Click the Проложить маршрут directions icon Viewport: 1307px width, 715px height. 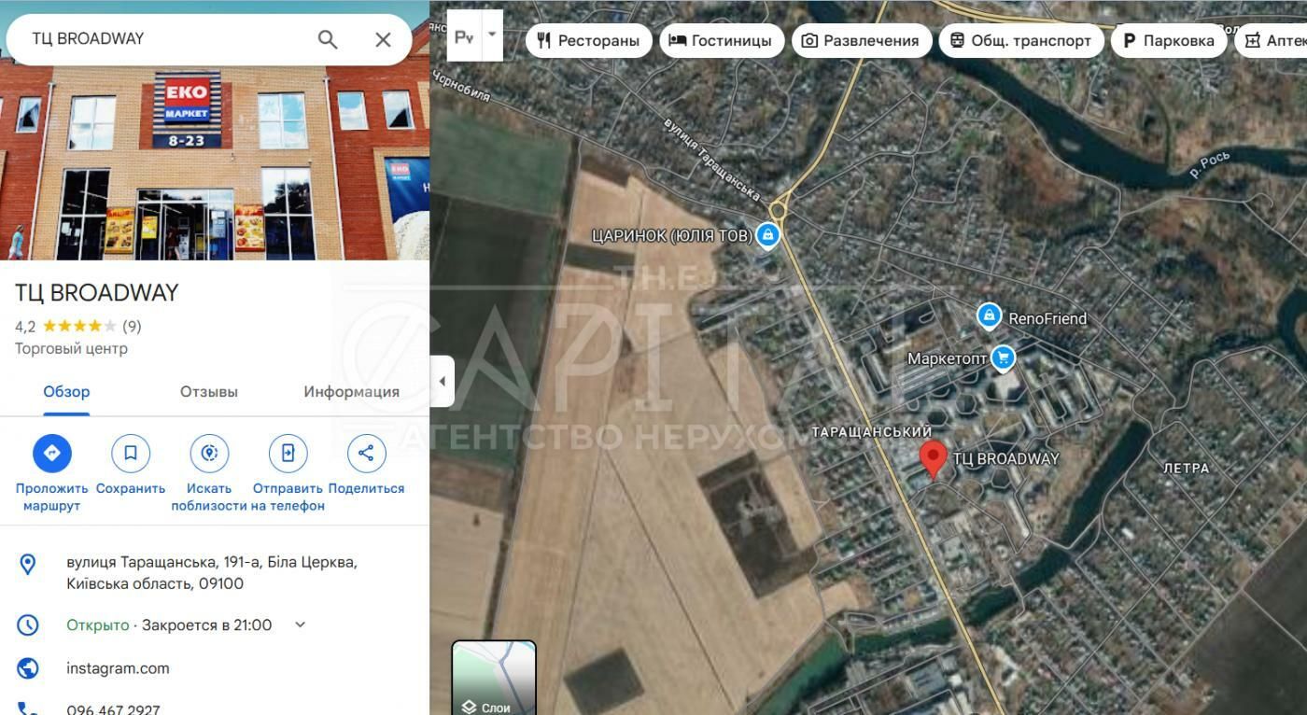coord(52,453)
